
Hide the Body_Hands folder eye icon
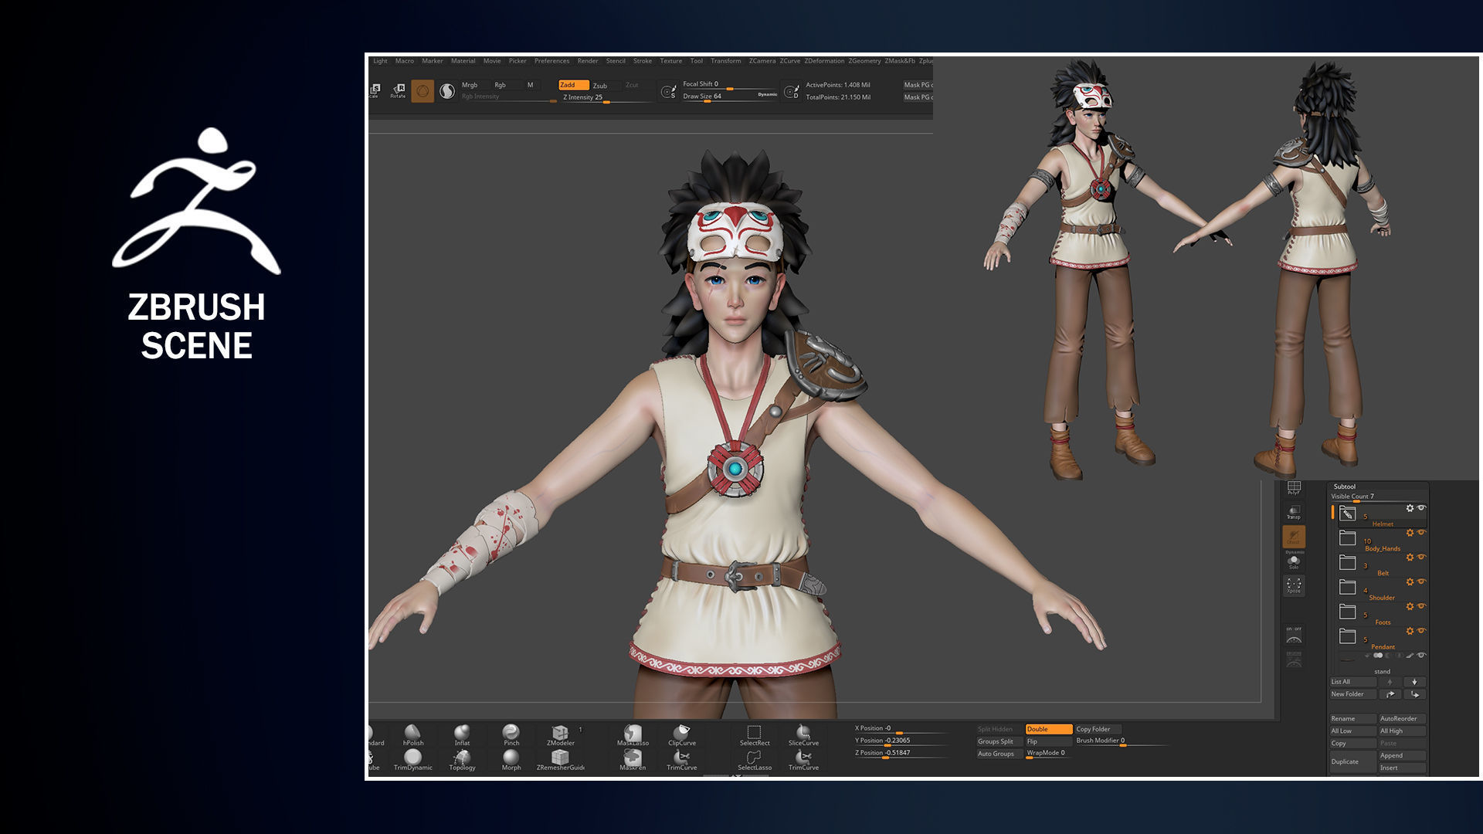[1421, 532]
